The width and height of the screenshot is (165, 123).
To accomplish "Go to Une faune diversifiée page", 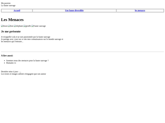I will point(74,10).
